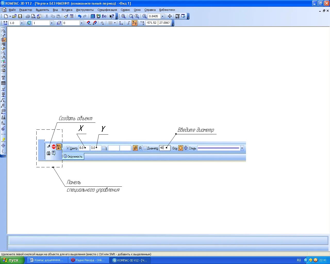The height and width of the screenshot is (264, 330).
Task: Select the wavy break line tool
Action: pyautogui.click(x=3, y=151)
